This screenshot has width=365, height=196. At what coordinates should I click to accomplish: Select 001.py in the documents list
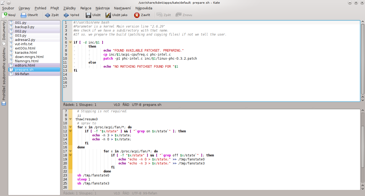34,23
